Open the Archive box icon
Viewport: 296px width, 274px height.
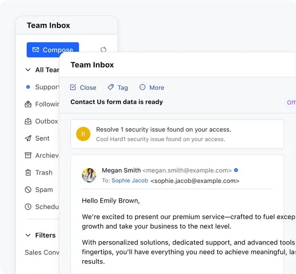point(28,156)
